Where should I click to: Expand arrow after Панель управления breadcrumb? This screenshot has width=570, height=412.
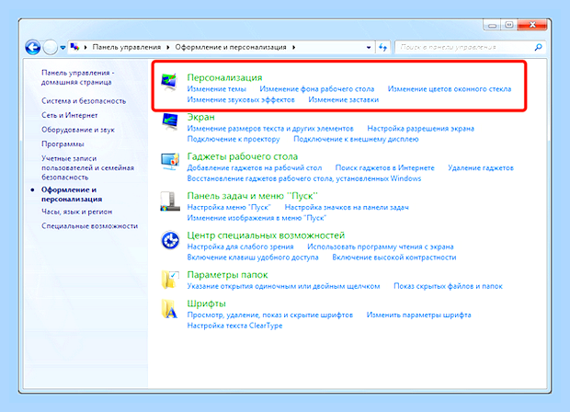pos(168,47)
